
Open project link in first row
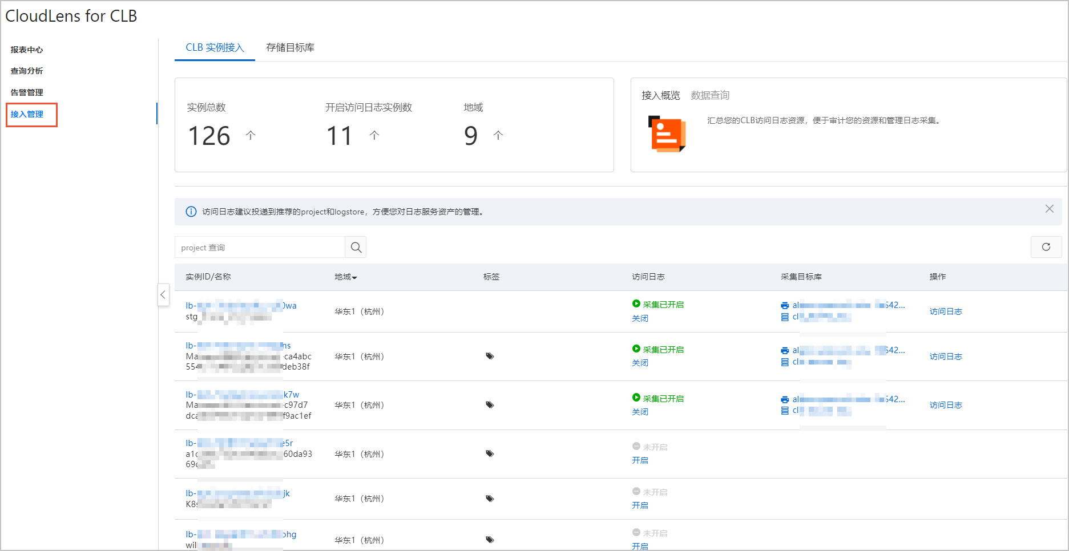point(849,305)
